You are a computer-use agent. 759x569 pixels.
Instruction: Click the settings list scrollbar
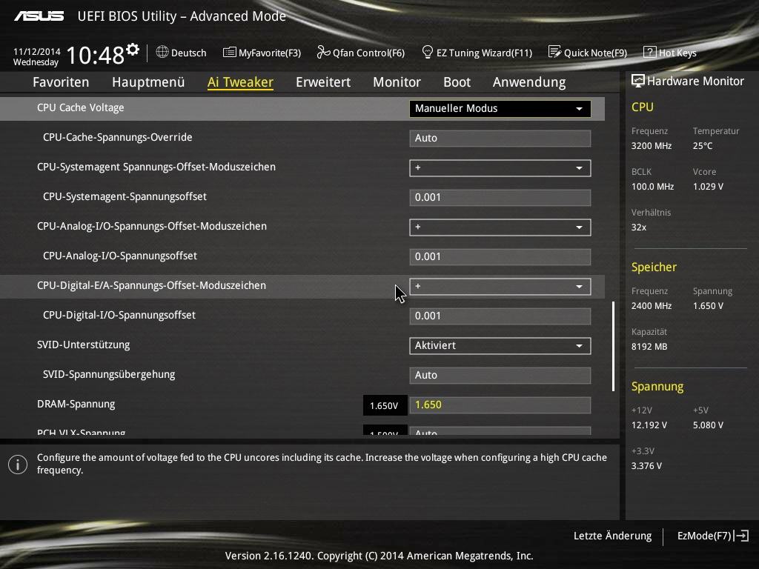[x=613, y=347]
